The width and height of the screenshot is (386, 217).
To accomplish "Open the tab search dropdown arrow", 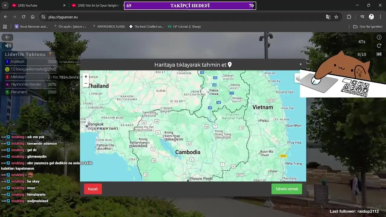I will [x=5, y=5].
